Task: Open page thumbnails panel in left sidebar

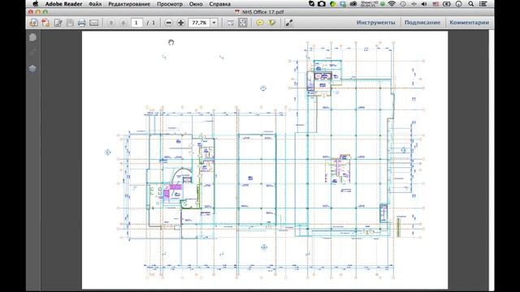Action: [x=32, y=37]
